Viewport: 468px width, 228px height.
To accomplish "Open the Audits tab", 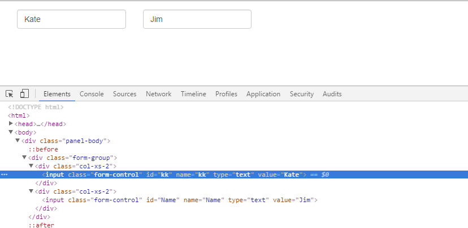I will tap(332, 94).
